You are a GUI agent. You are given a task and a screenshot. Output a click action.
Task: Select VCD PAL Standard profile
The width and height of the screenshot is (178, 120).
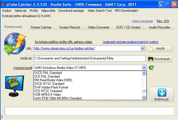pyautogui.click(x=88, y=76)
